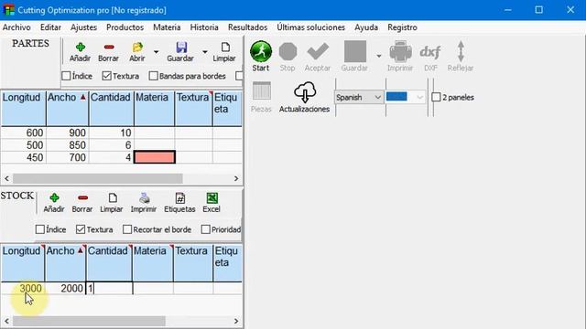Open the Materia menu
Viewport: 586px width, 329px height.
pos(167,27)
